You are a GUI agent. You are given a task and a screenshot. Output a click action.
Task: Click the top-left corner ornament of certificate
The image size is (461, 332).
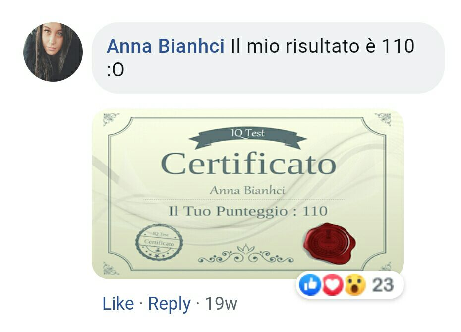pyautogui.click(x=111, y=119)
